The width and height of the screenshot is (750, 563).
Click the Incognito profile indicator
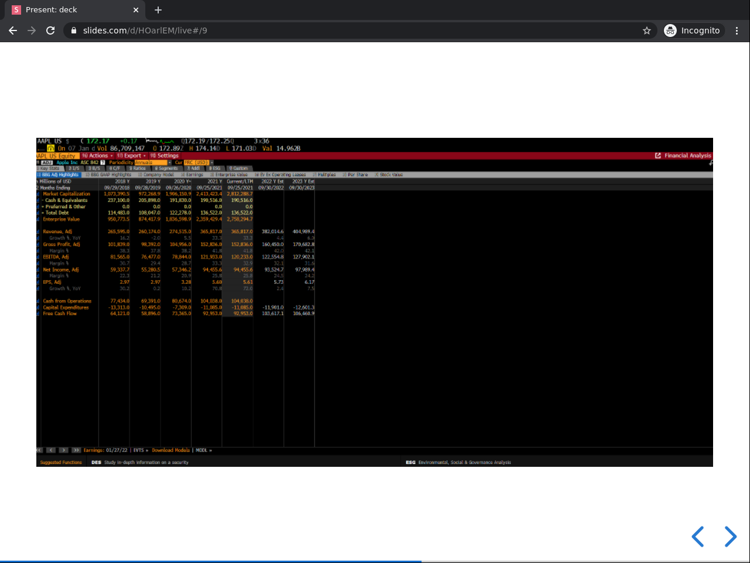coord(693,30)
